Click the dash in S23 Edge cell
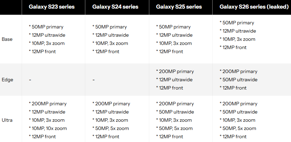291x142 pixels. 30,80
